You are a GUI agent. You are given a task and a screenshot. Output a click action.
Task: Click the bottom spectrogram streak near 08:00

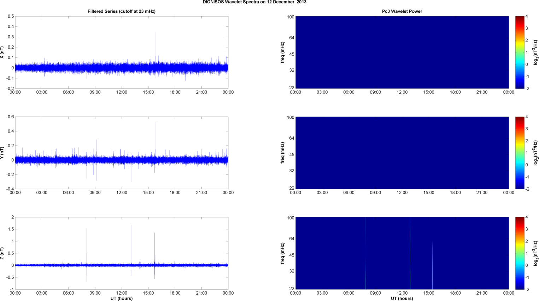click(x=366, y=253)
